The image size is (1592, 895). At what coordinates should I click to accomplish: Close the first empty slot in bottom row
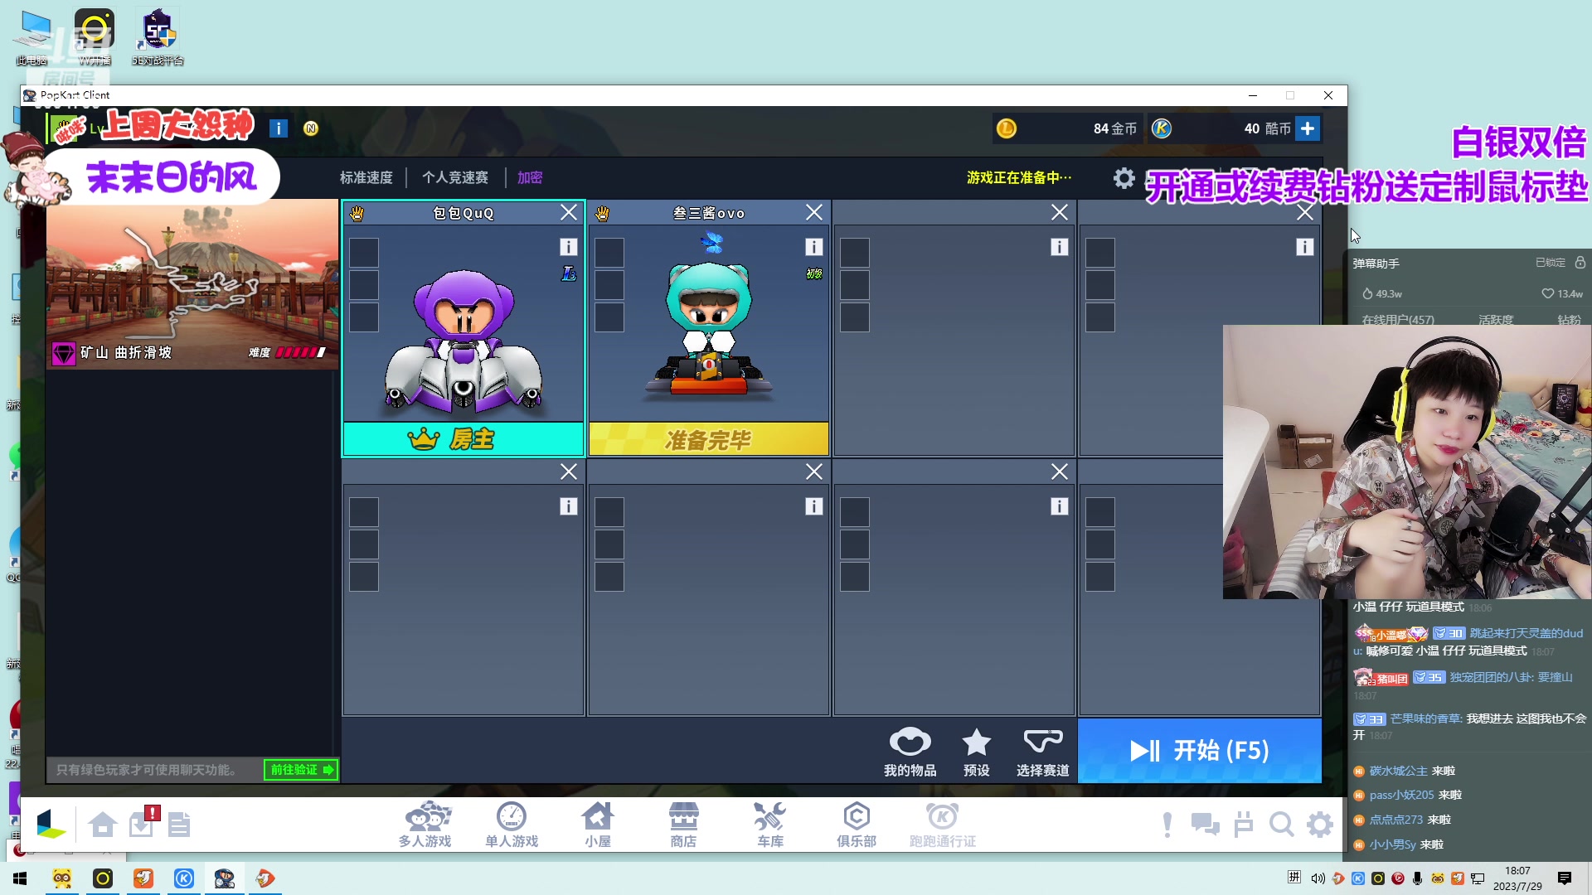(x=569, y=472)
